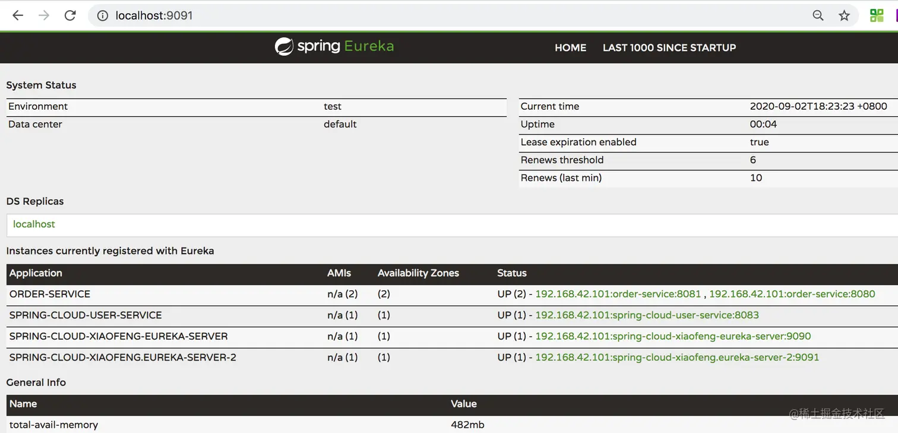898x433 pixels.
Task: Open the xiaofeng.eureka-server-2:9091 instance link
Action: [x=677, y=357]
